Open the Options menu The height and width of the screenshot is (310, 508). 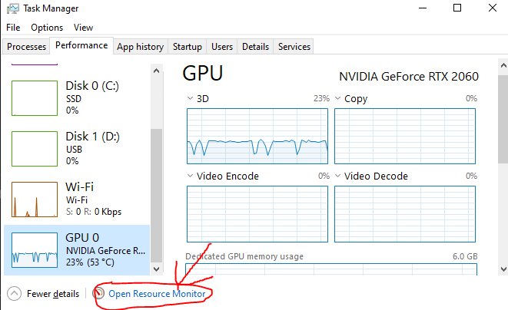47,27
